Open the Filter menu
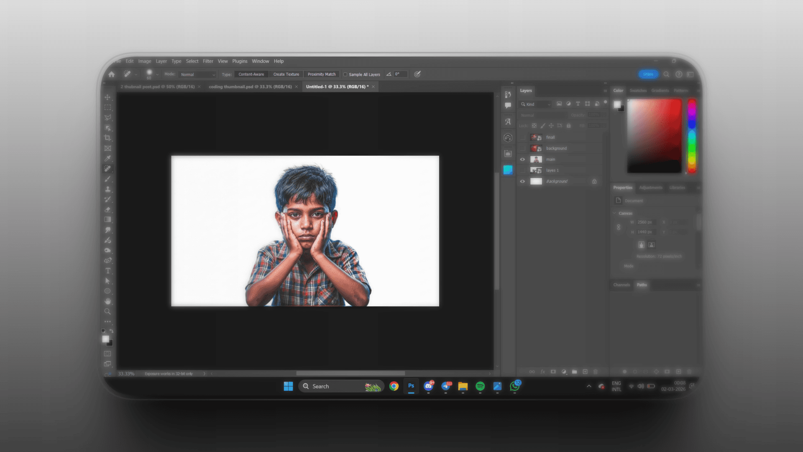 pyautogui.click(x=208, y=61)
